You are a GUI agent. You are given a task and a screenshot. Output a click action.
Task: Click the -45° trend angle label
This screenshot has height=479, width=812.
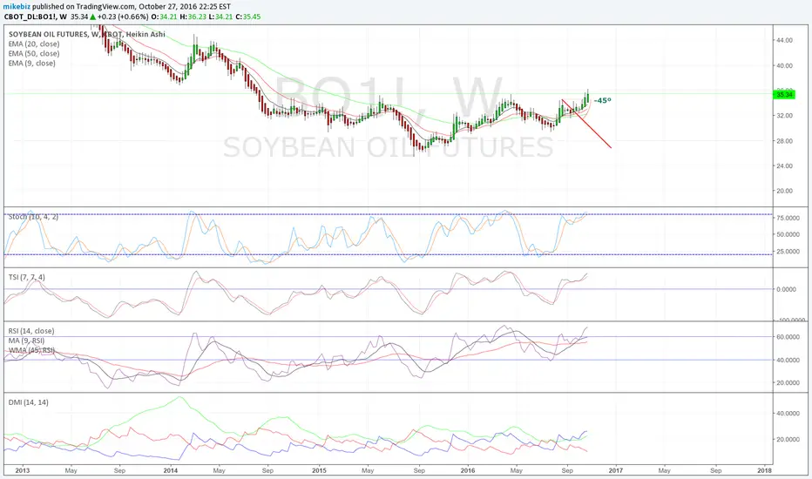coord(602,100)
